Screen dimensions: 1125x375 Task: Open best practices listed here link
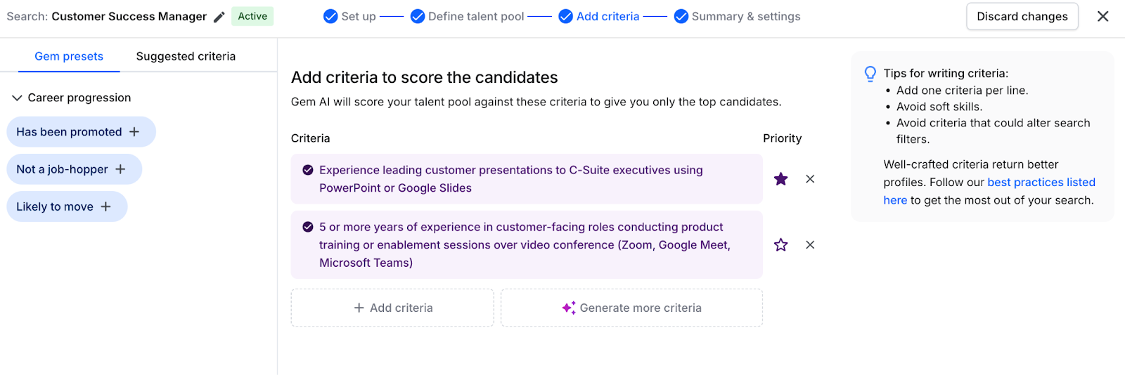click(1041, 183)
